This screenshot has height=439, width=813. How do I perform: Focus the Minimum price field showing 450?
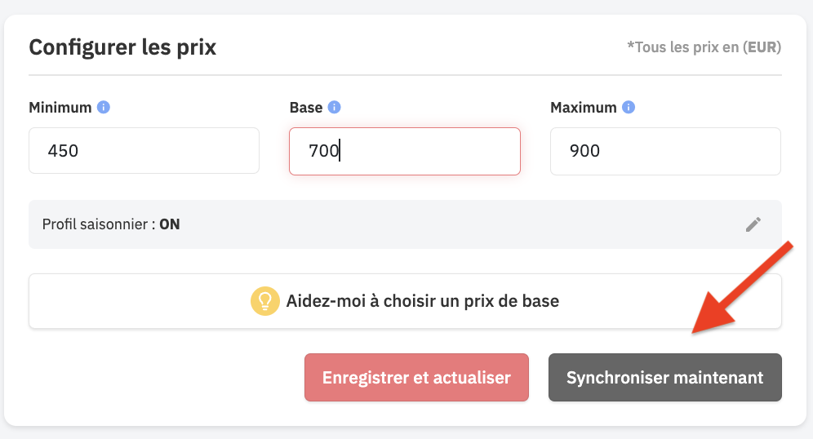tap(144, 151)
